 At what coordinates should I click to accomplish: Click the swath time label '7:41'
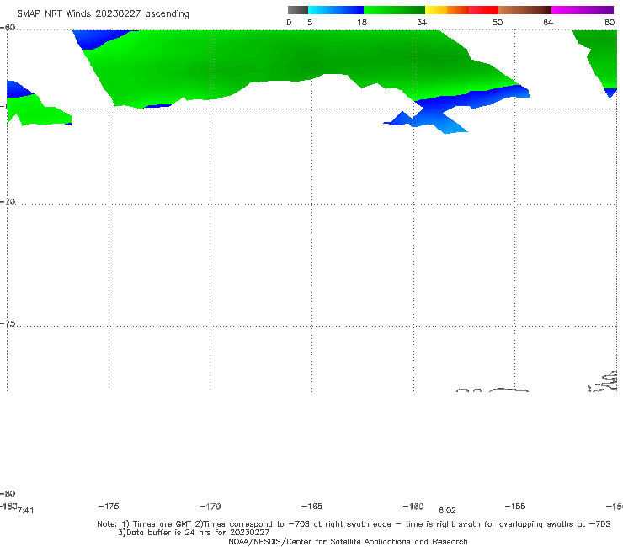(25, 511)
